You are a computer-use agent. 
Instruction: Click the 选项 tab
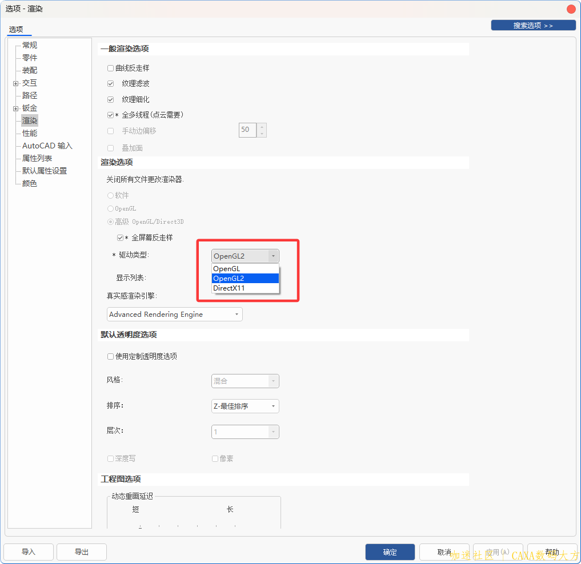[x=16, y=29]
